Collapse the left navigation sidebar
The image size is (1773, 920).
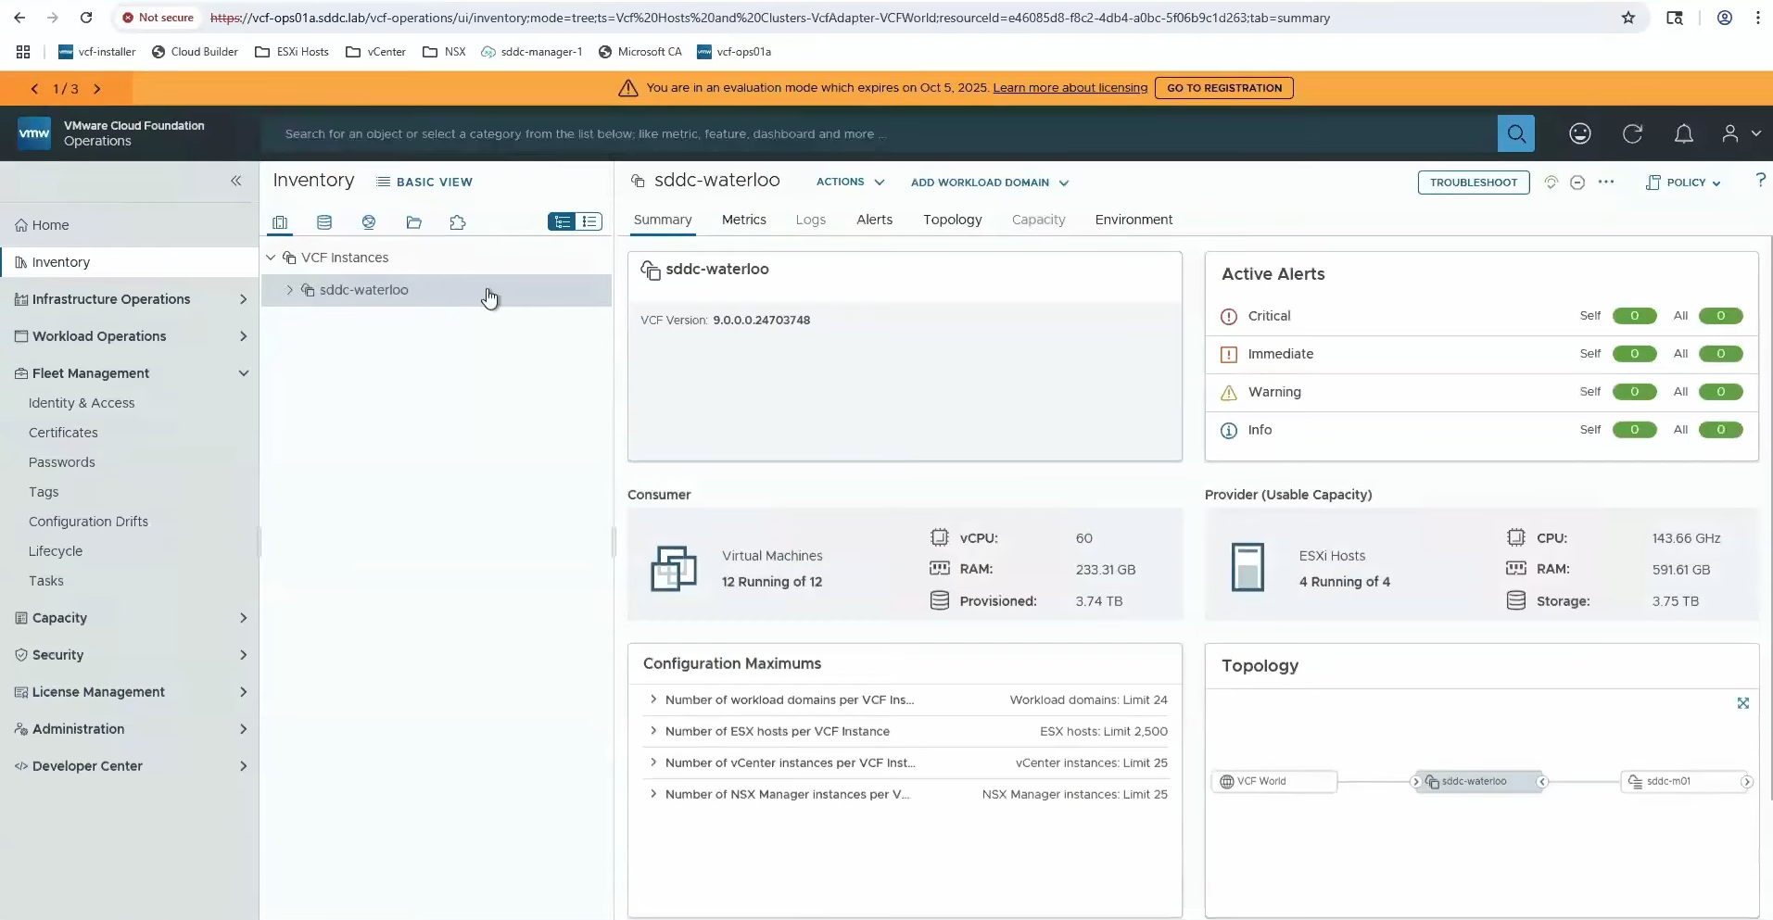coord(235,181)
